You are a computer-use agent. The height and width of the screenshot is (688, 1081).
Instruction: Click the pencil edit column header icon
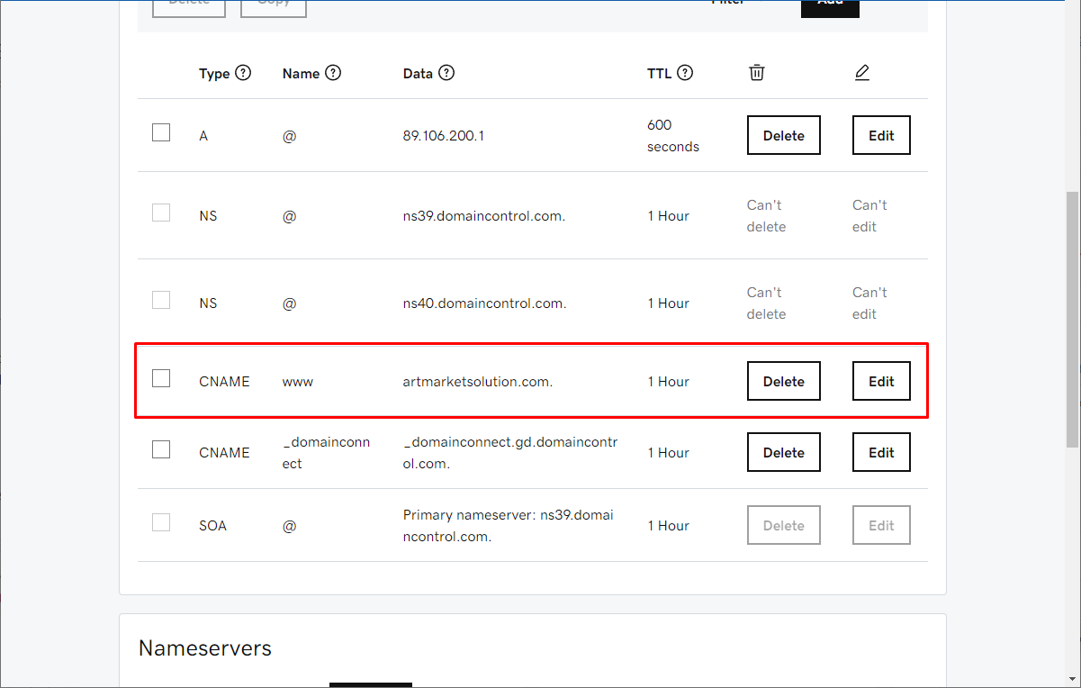862,73
